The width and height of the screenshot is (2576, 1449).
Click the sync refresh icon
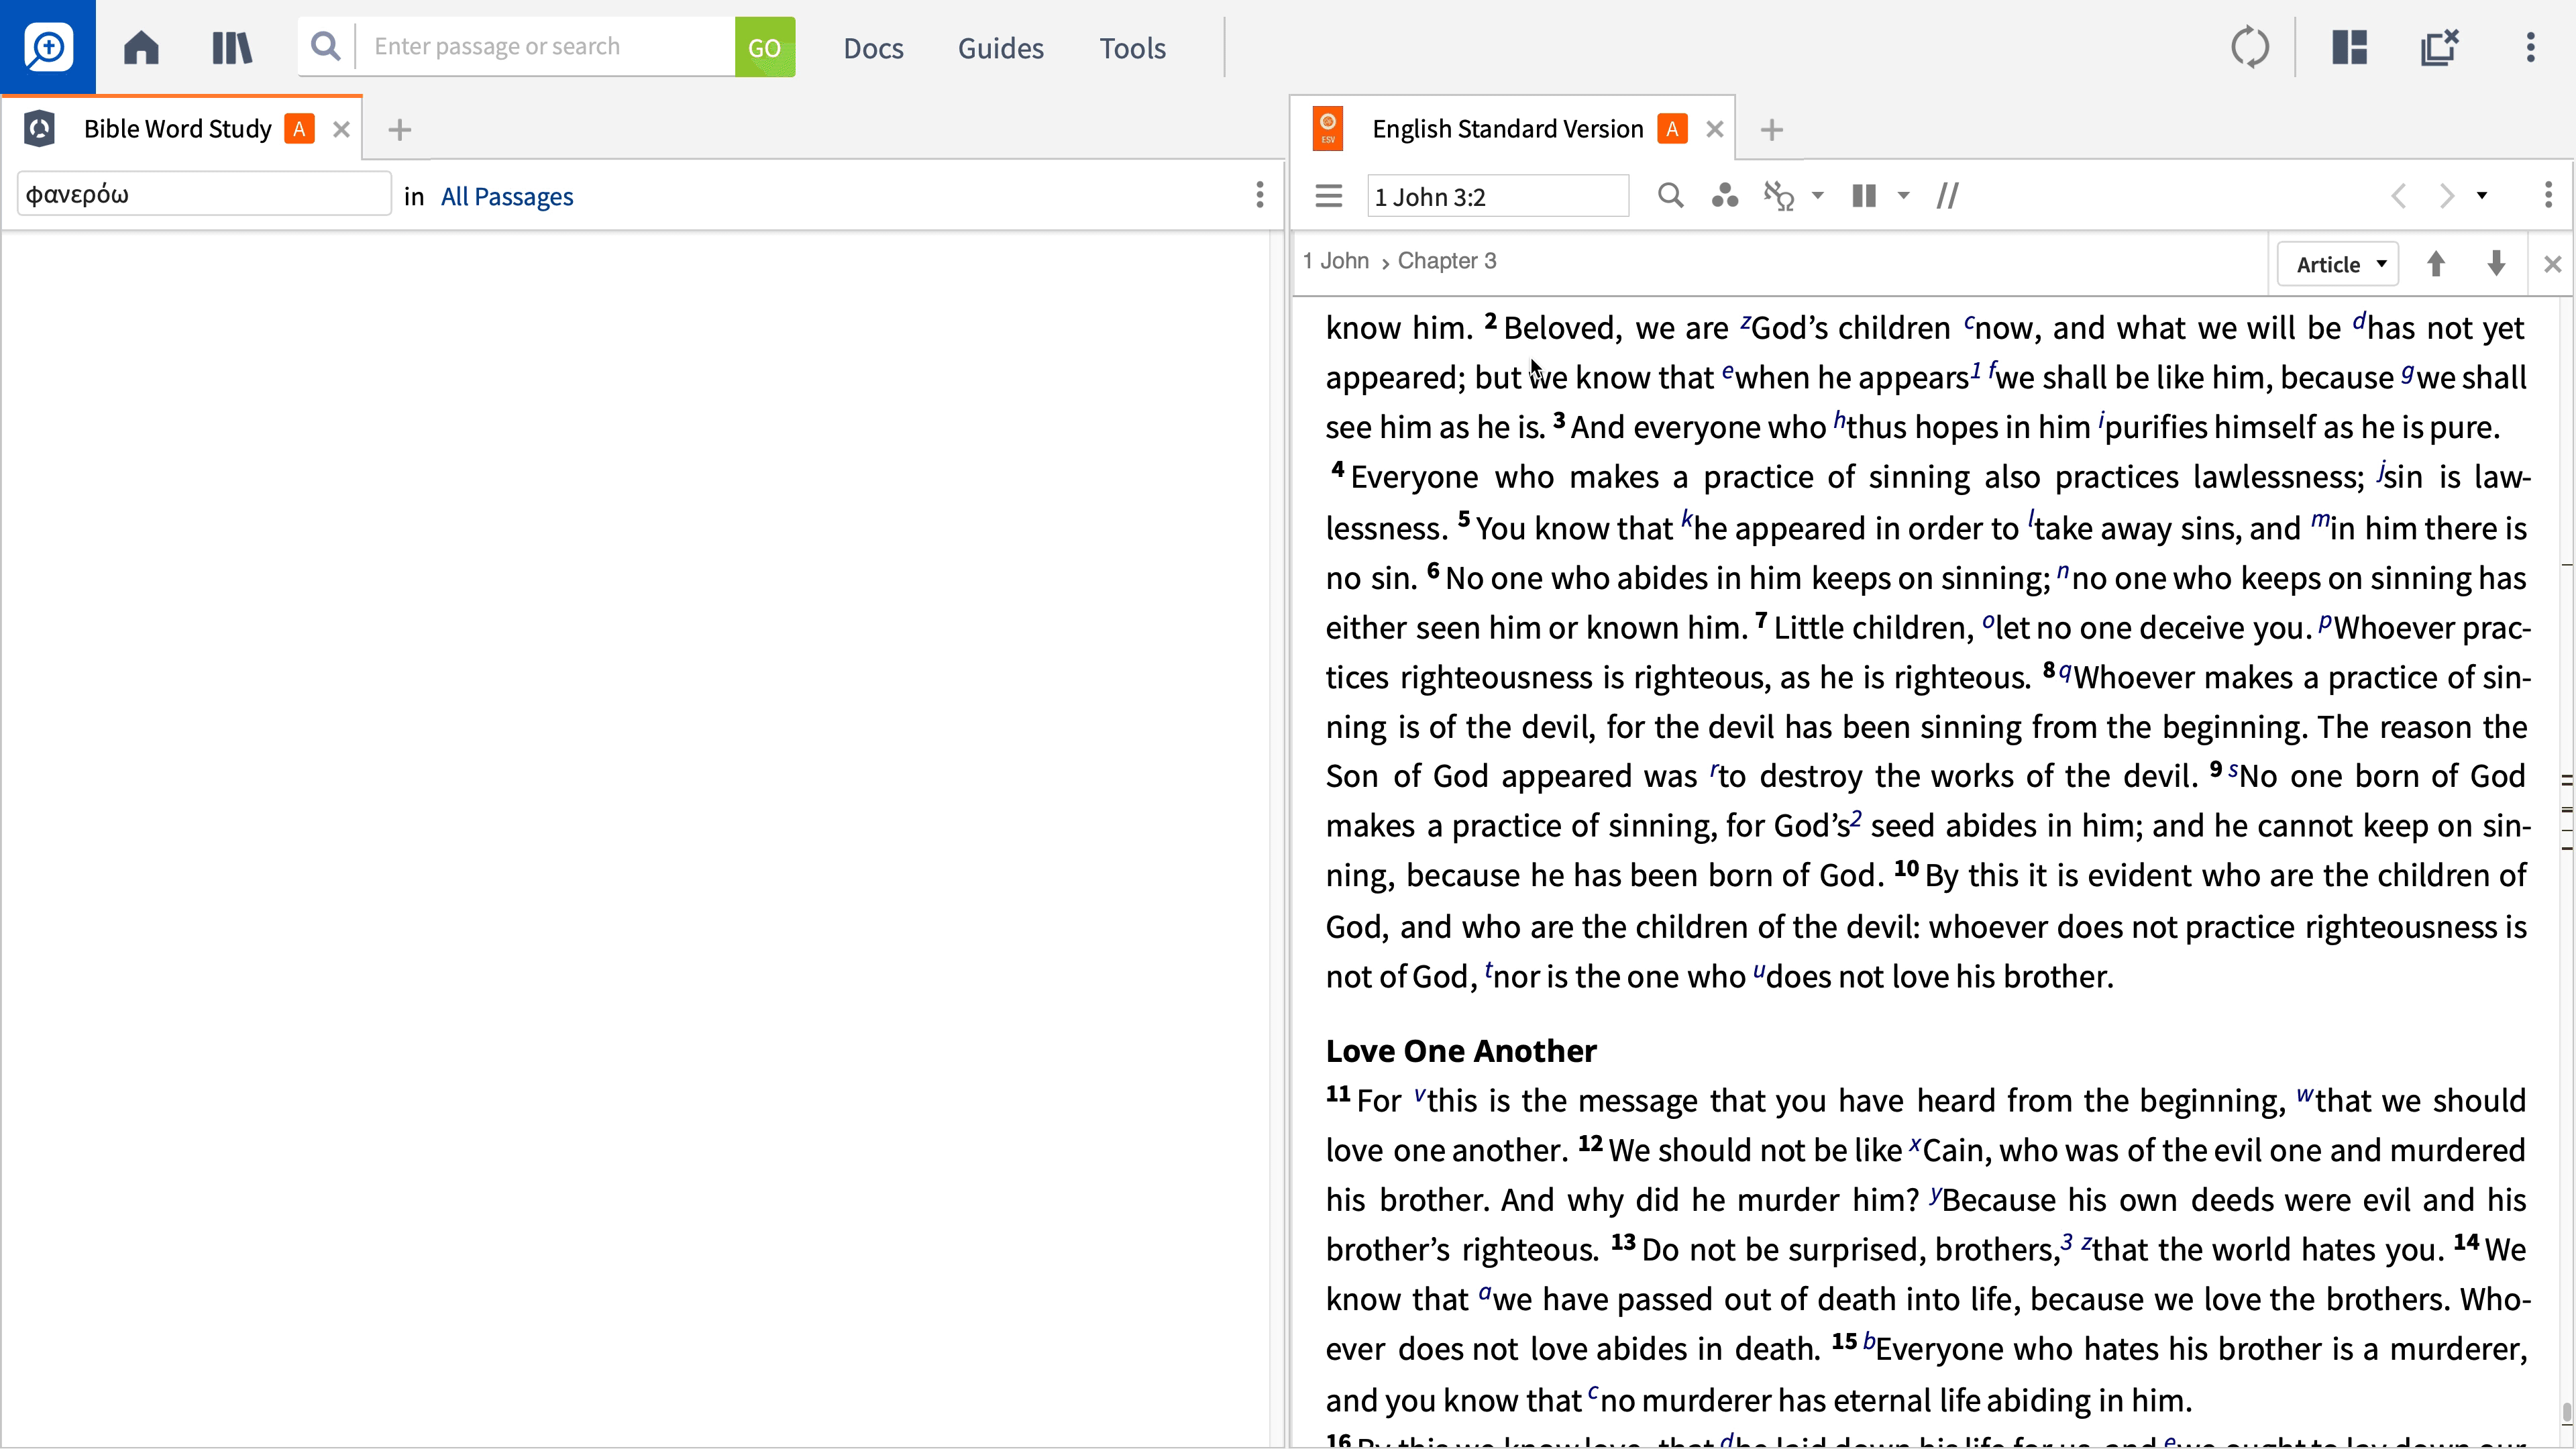2249,47
